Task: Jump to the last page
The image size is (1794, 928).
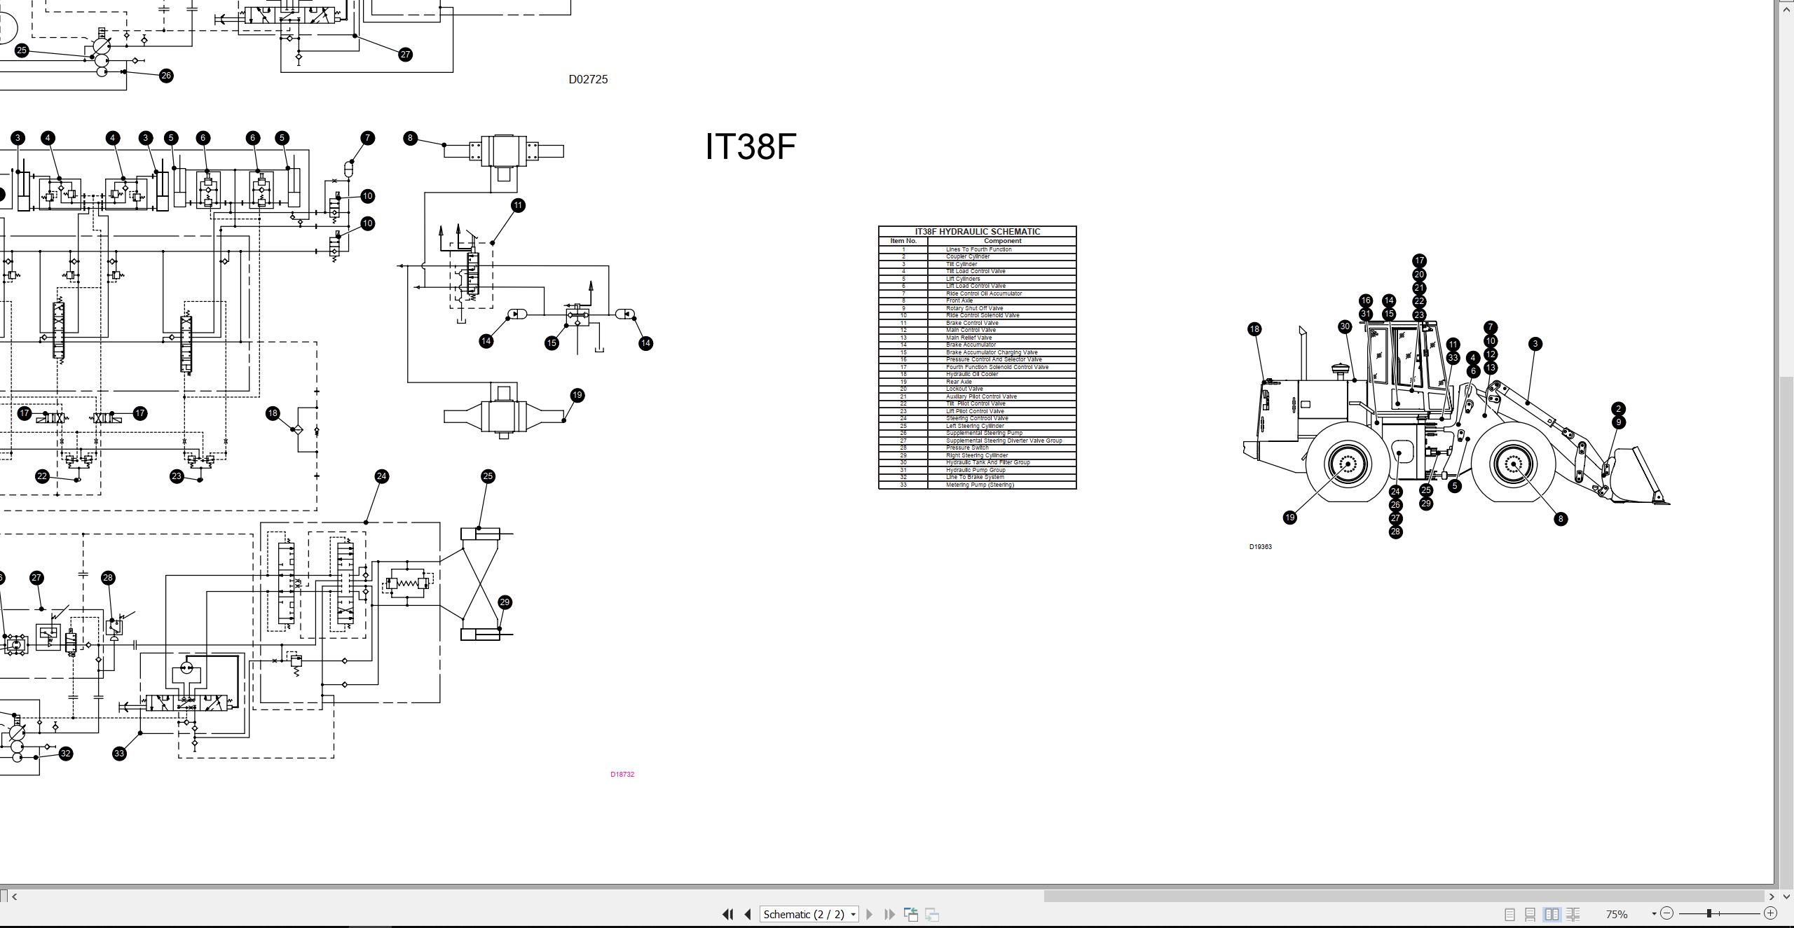Action: [890, 914]
